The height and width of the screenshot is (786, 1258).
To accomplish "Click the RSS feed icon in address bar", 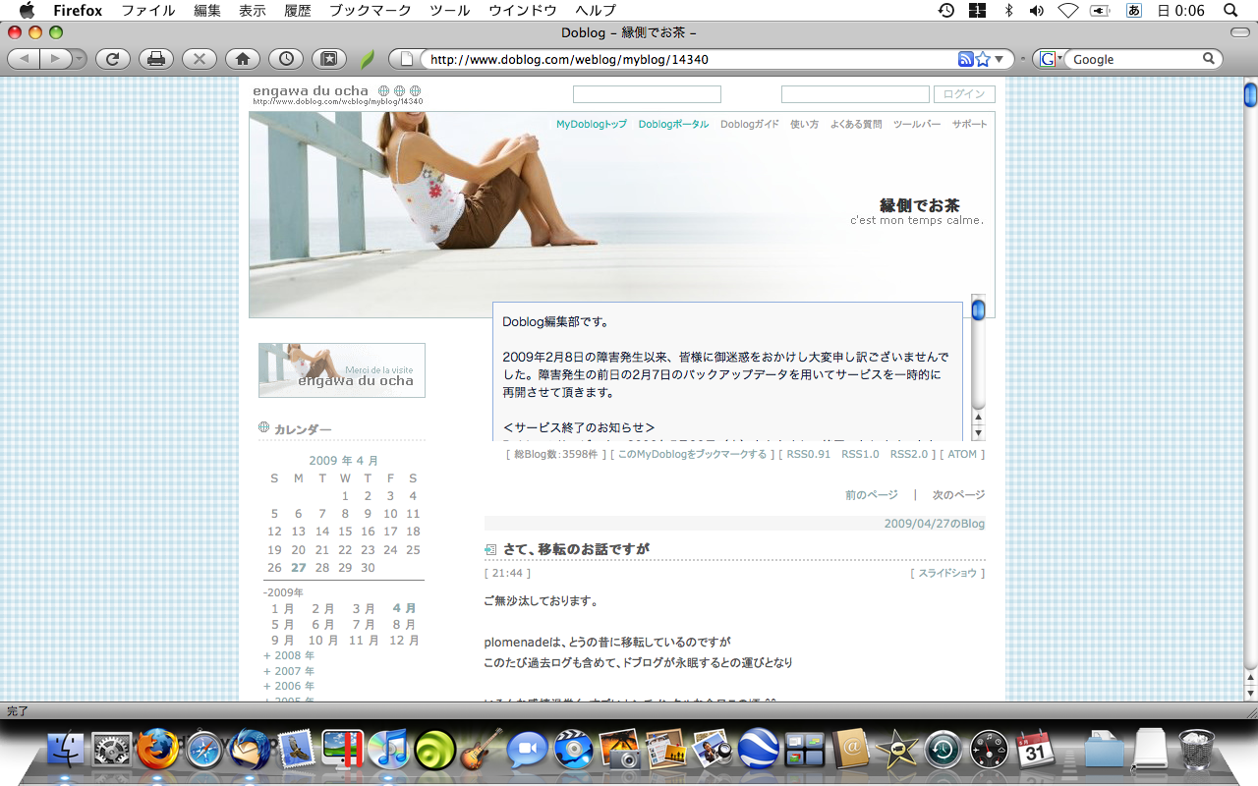I will tap(965, 59).
